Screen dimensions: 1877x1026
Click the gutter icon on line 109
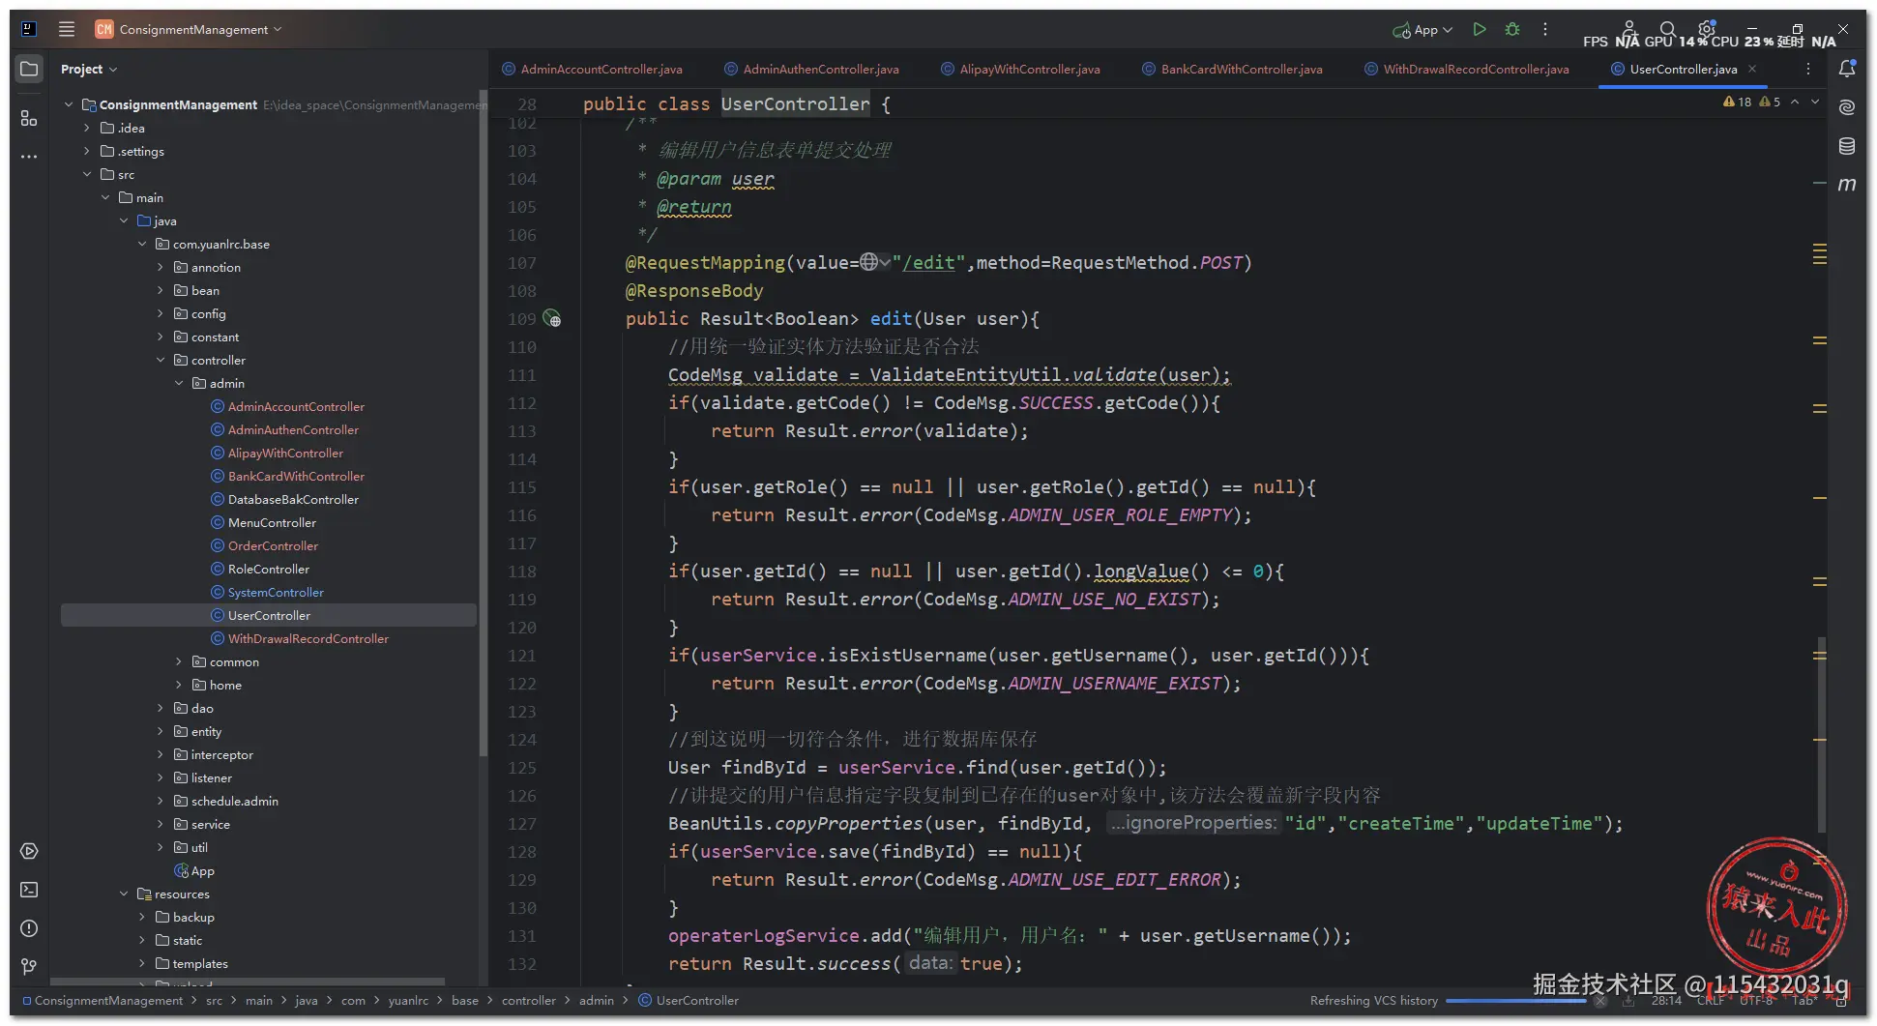tap(552, 318)
